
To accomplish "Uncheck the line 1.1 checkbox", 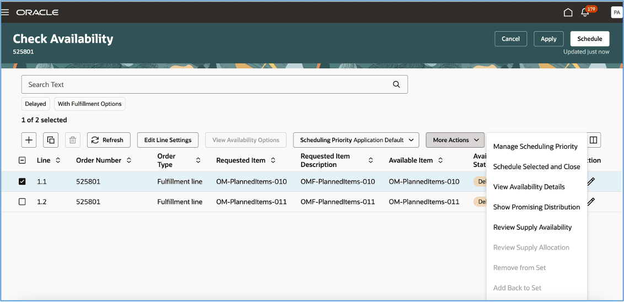I will click(22, 181).
